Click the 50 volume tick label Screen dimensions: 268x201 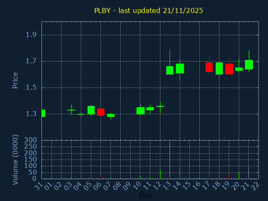(33, 172)
